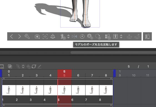Reset model rotation dashed circle icon
The width and height of the screenshot is (156, 107).
[98, 36]
